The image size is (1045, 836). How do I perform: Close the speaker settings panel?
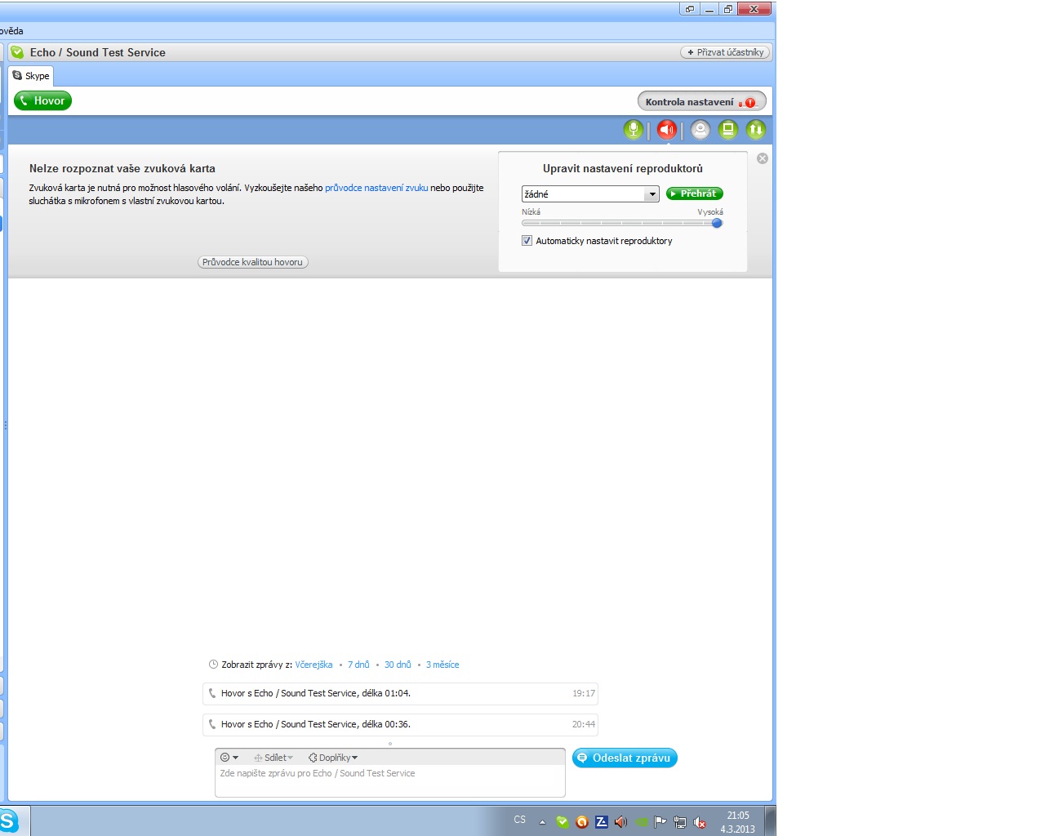[763, 158]
